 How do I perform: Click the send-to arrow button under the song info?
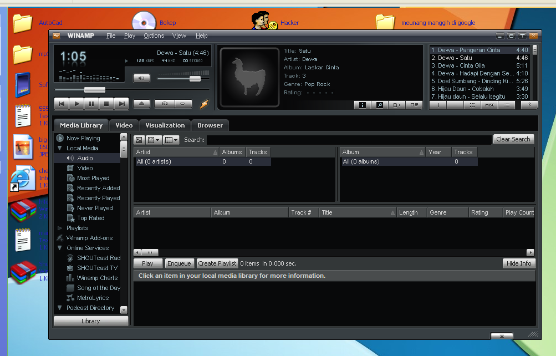(x=397, y=105)
